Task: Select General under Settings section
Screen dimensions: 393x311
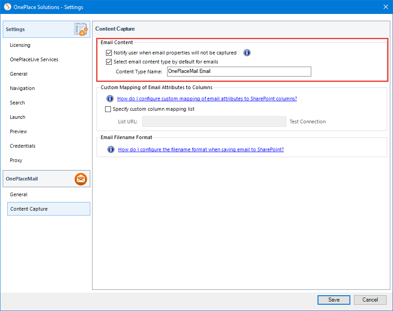Action: [18, 74]
